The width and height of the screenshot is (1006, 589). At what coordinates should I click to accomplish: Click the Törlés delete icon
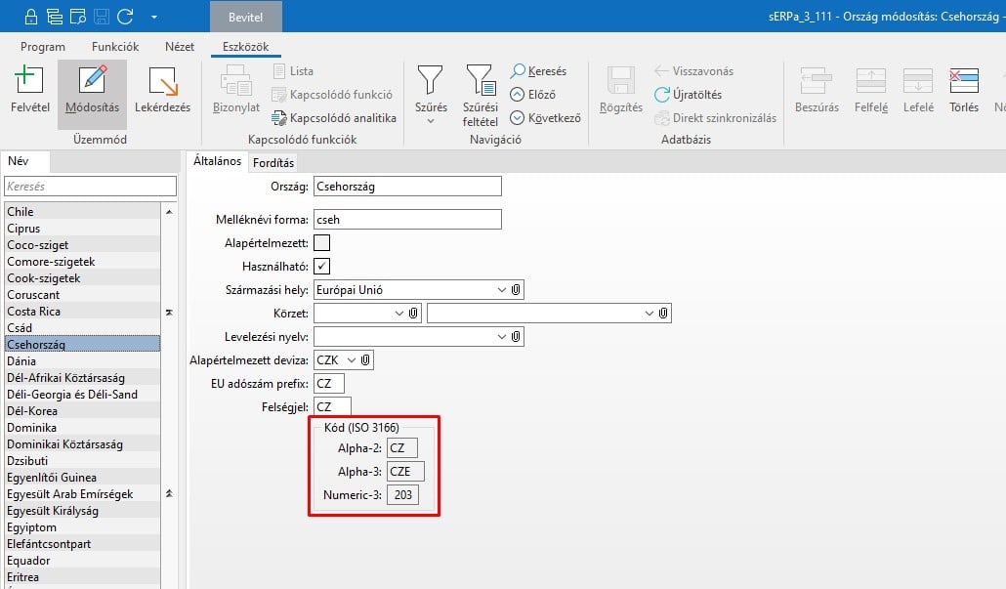(964, 83)
